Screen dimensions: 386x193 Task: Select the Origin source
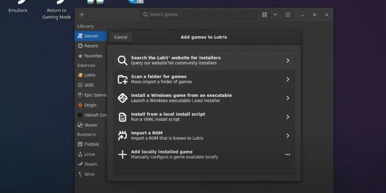pyautogui.click(x=91, y=105)
